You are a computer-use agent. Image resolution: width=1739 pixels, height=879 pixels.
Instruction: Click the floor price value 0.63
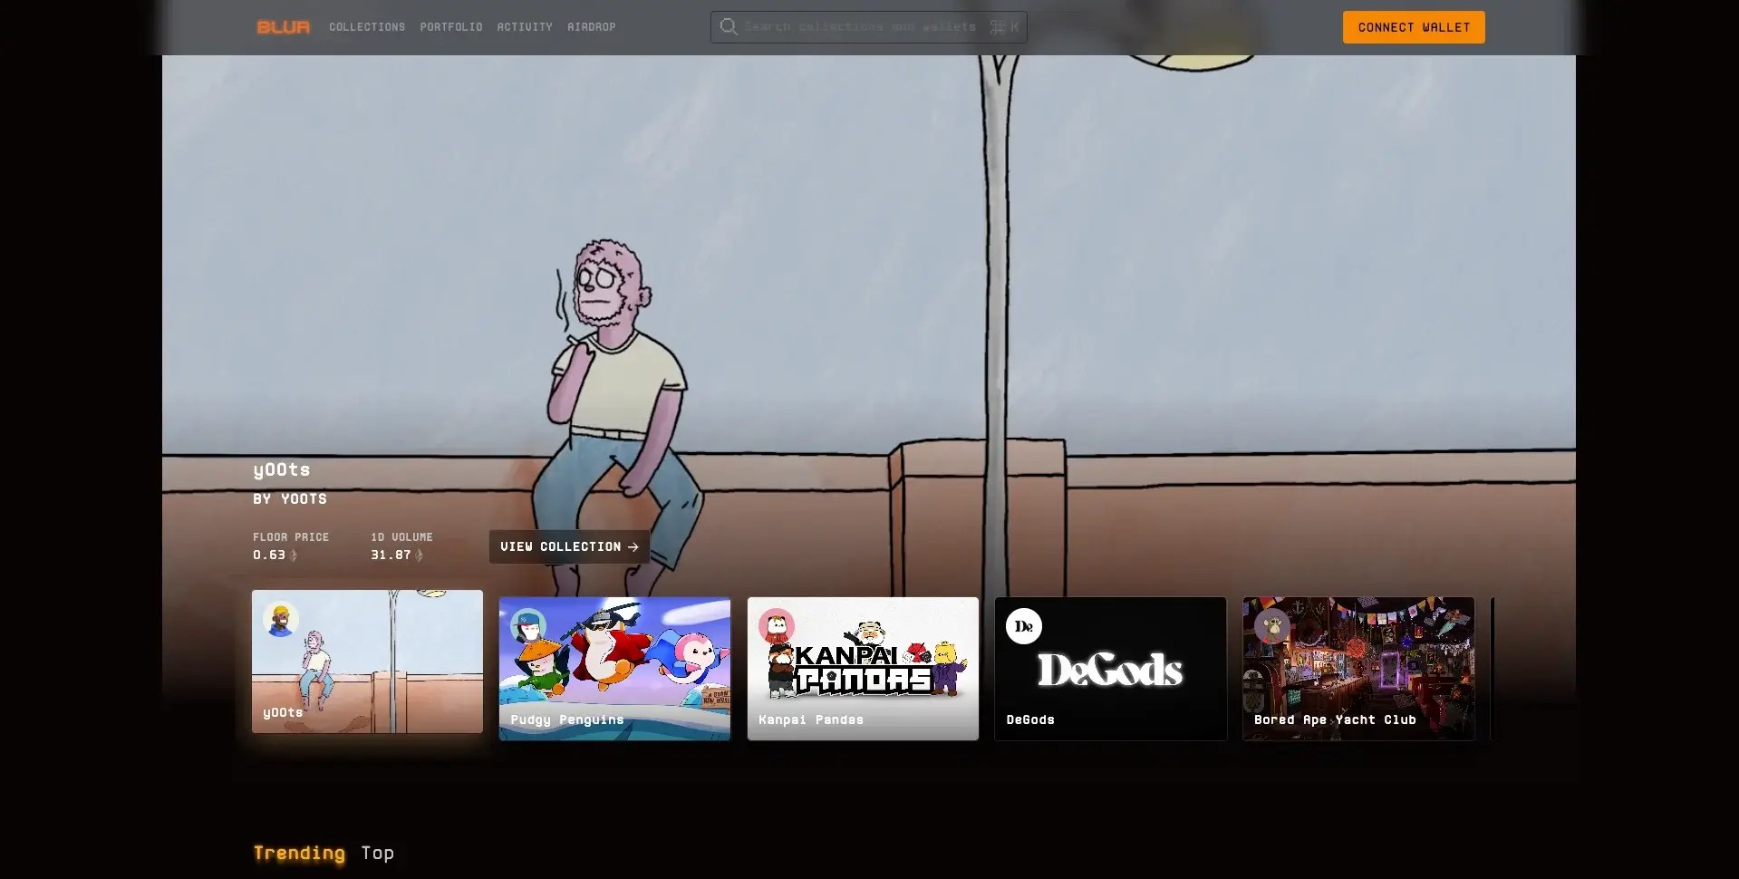[x=269, y=555]
